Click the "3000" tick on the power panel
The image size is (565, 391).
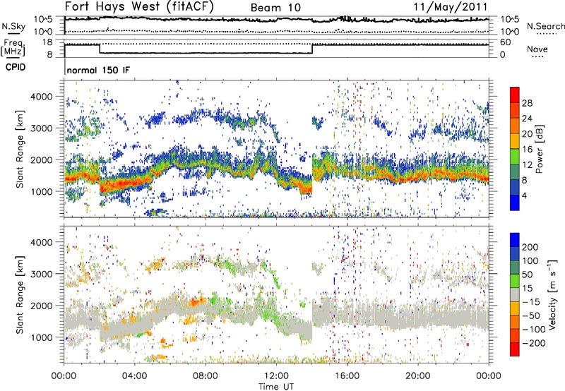coord(41,128)
